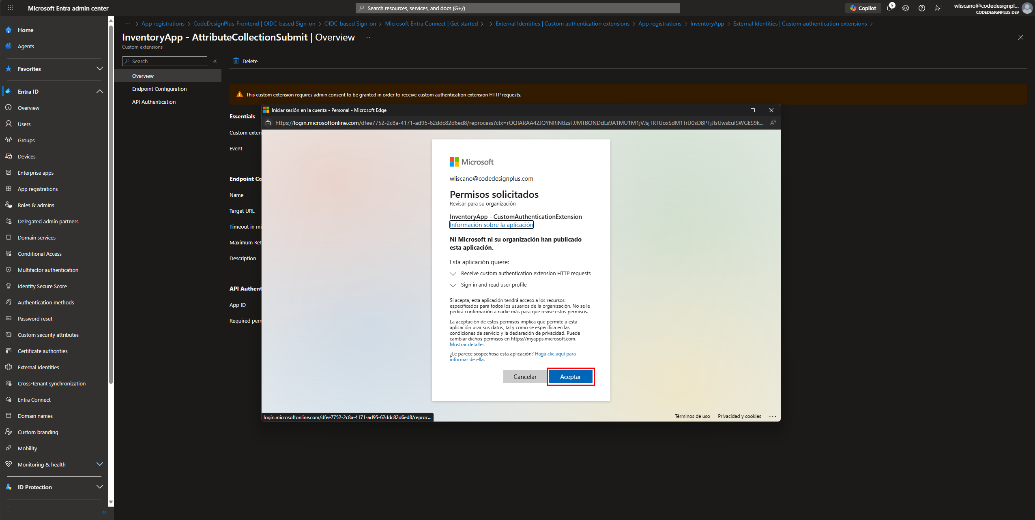Screen dimensions: 1035x520
Task: Click the admin consent warning banner
Action: click(x=628, y=94)
